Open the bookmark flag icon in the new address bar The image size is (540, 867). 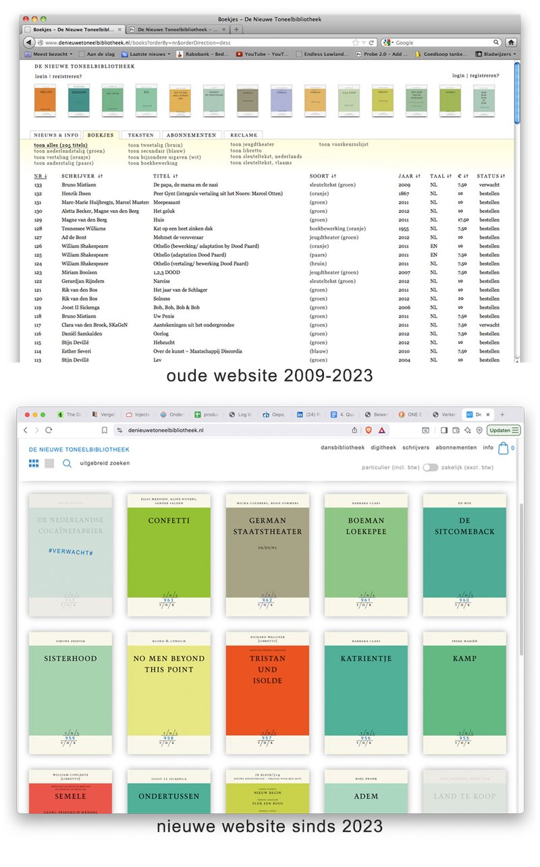coord(103,430)
